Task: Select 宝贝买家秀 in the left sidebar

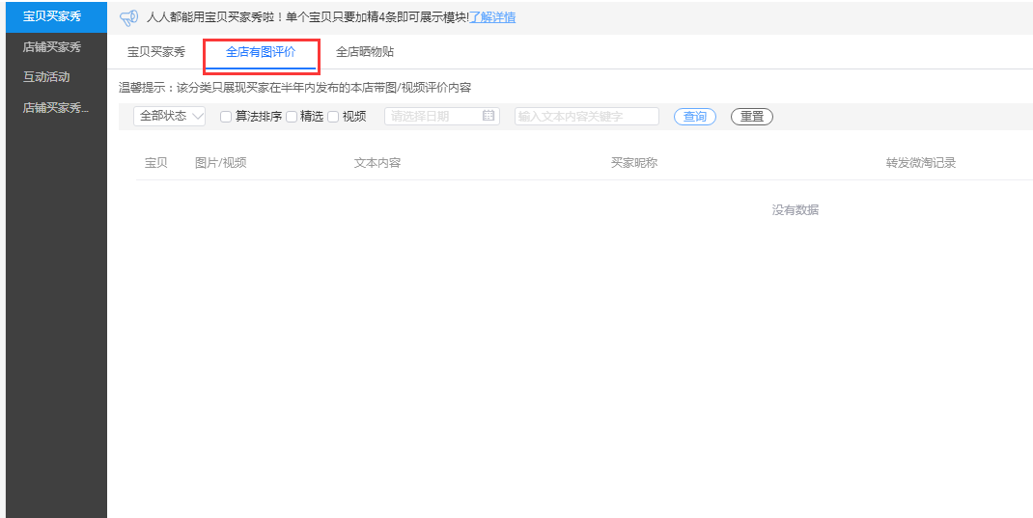Action: tap(52, 16)
